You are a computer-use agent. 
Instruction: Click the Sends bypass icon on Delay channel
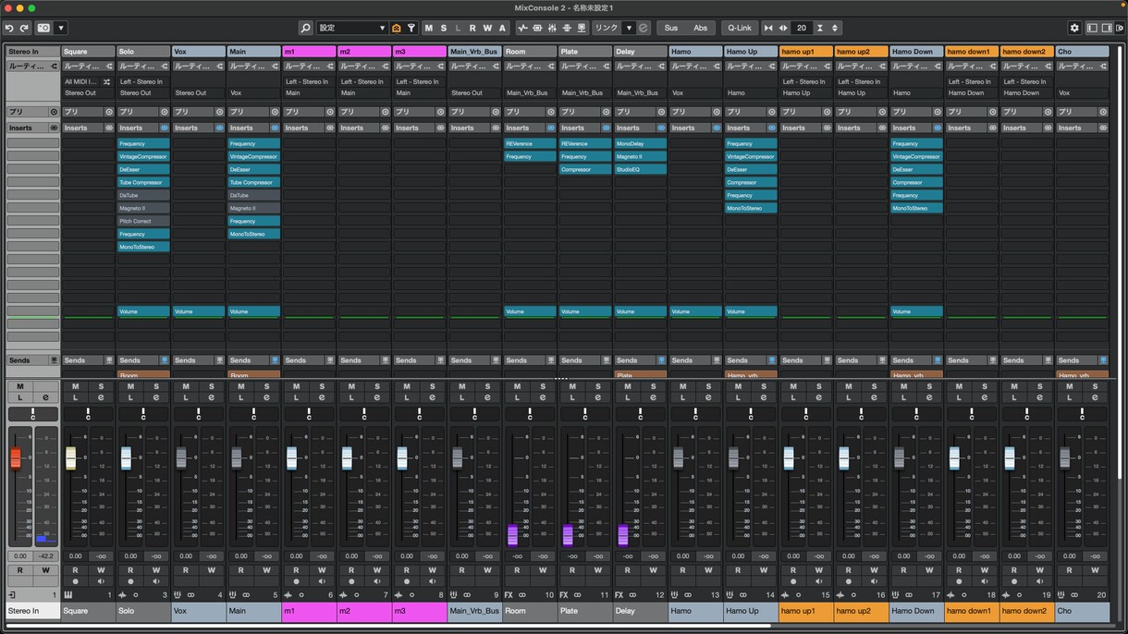click(x=661, y=360)
